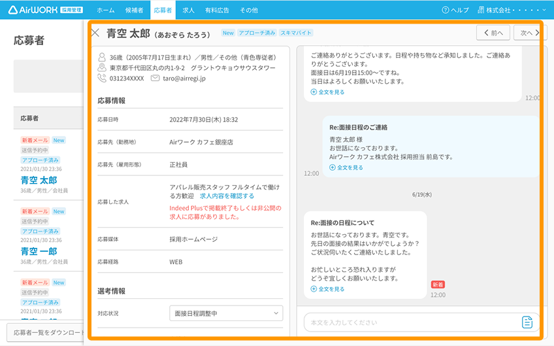Click the person icon beside the 36歳 profile line

[x=102, y=57]
